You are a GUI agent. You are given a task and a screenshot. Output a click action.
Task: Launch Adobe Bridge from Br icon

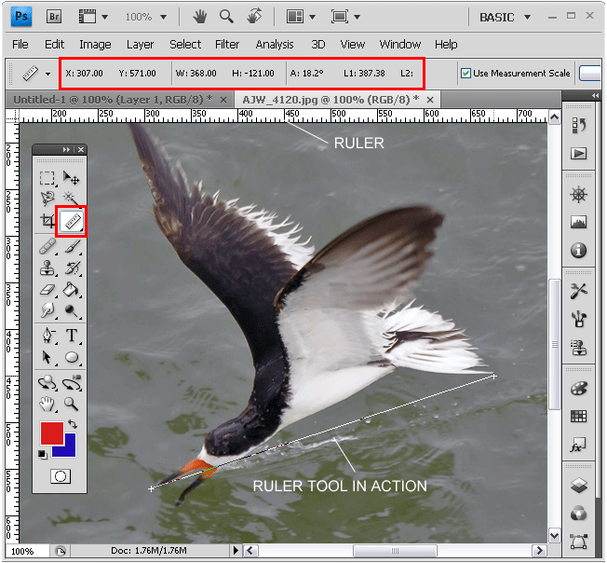coord(54,17)
